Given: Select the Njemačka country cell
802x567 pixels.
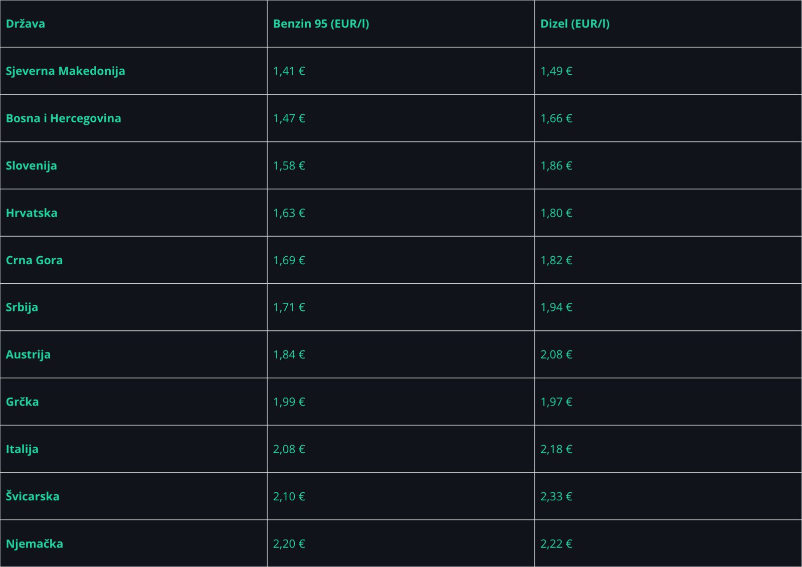Looking at the screenshot, I should tap(34, 543).
